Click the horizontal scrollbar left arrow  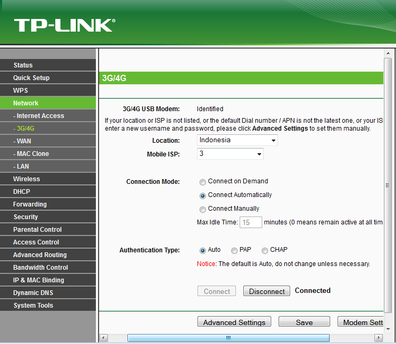point(104,338)
